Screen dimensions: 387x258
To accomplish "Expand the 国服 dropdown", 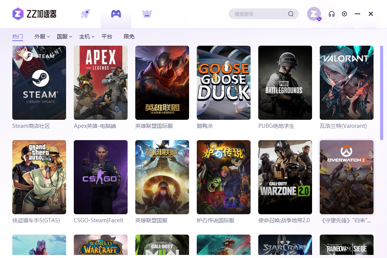I will coord(65,36).
